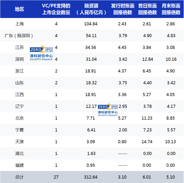Select 宁夏 financing amount 6.41
The height and width of the screenshot is (183, 184).
[91, 130]
